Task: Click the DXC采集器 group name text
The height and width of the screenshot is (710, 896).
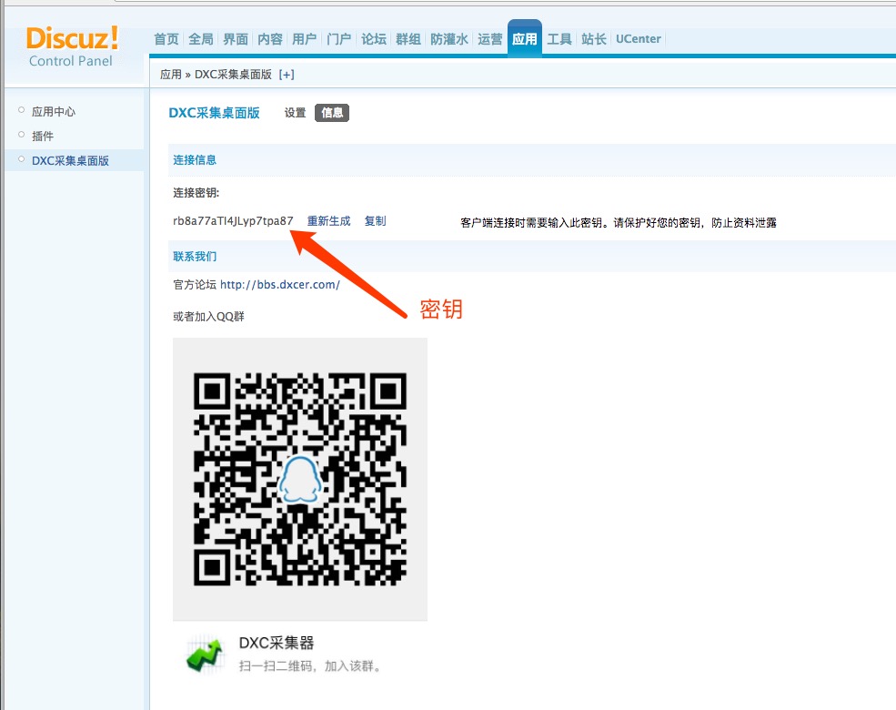Action: (277, 644)
